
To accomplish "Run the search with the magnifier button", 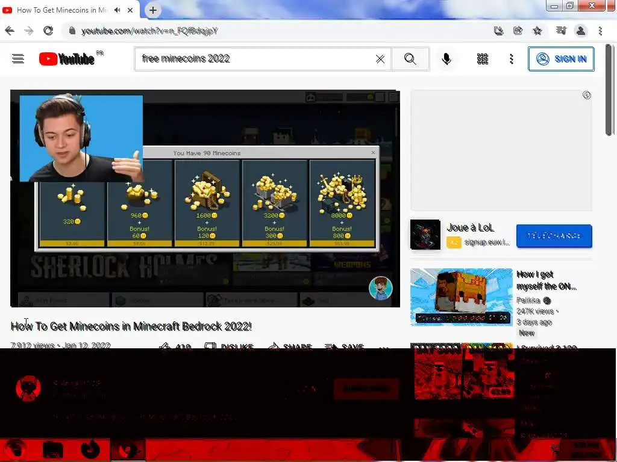I will 410,59.
